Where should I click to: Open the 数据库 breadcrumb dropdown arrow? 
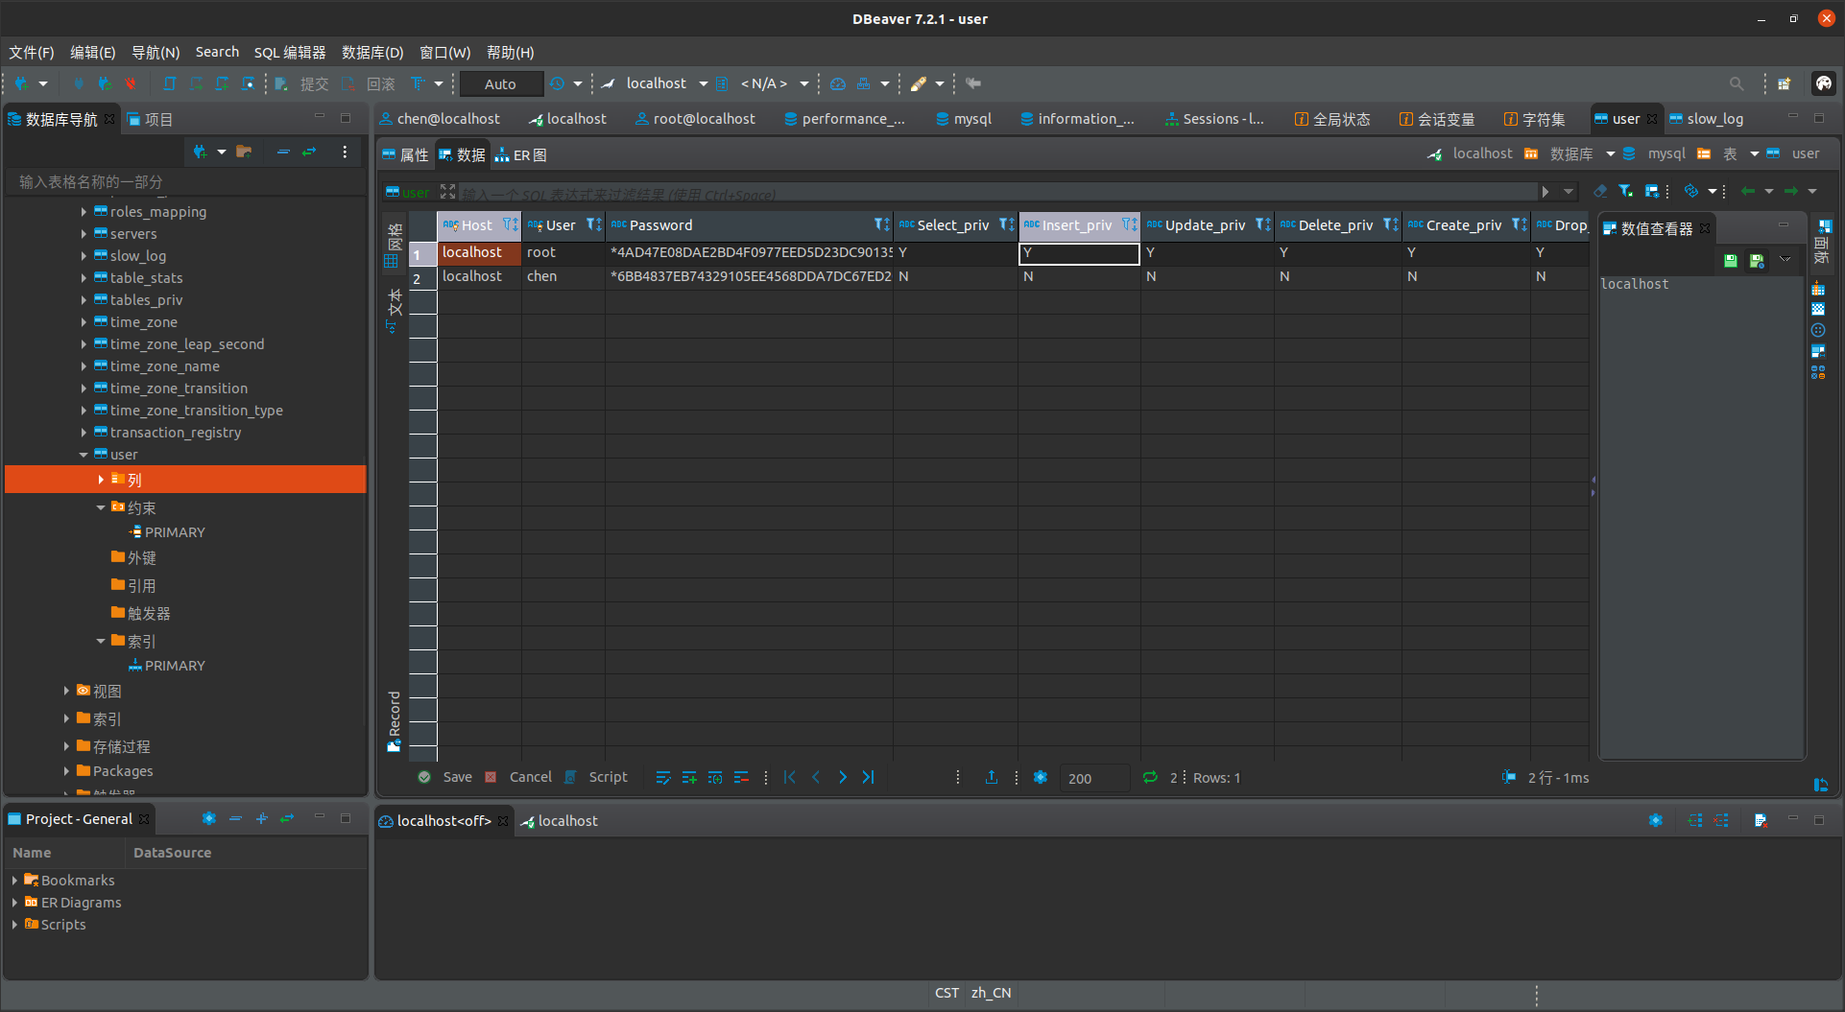tap(1611, 153)
